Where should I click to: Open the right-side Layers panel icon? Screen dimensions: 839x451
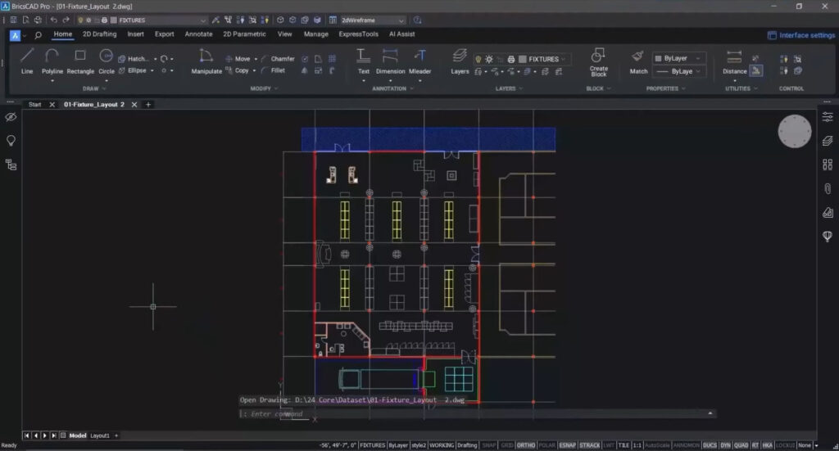pos(828,141)
